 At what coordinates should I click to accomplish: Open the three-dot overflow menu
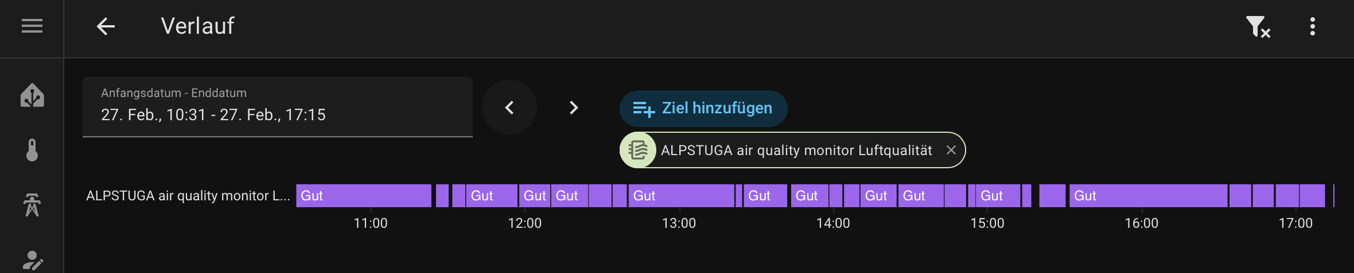point(1312,26)
